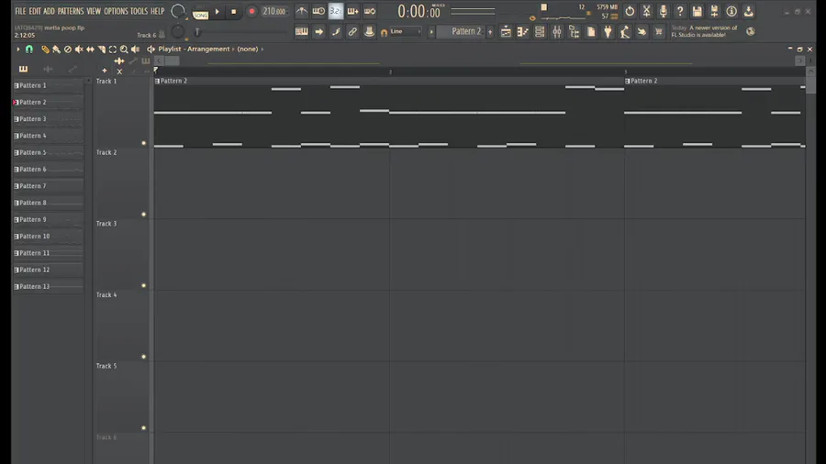Open View menu

click(94, 11)
